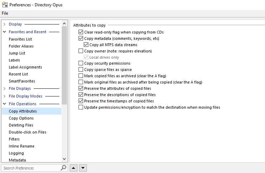The image size is (265, 173).
Task: Collapse the File Operations chevron
Action: pyautogui.click(x=5, y=104)
